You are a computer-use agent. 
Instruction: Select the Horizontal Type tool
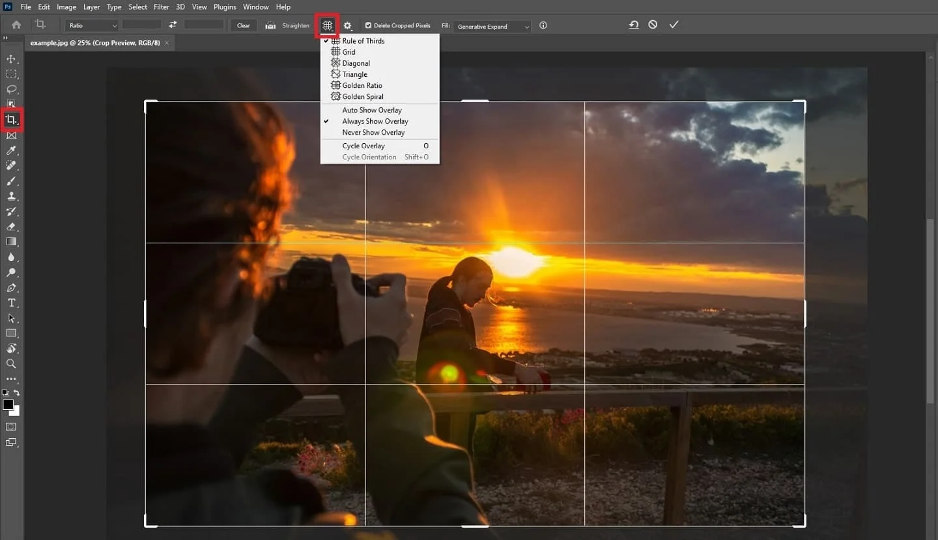point(11,302)
